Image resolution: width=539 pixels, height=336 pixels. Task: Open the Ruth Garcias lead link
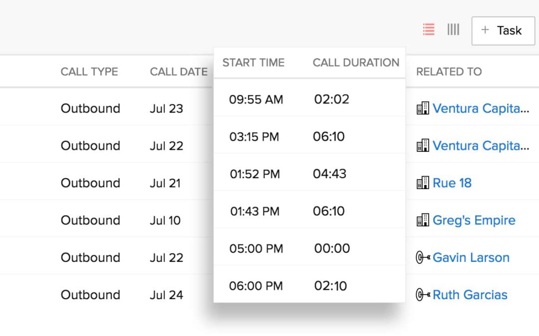coord(470,295)
